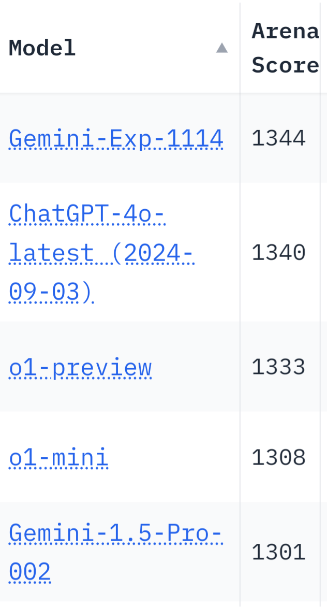Click the sort triangle in Model header
This screenshot has height=608, width=327.
point(222,48)
